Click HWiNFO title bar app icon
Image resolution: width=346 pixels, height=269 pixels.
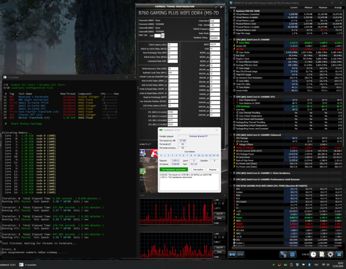[x=231, y=3]
